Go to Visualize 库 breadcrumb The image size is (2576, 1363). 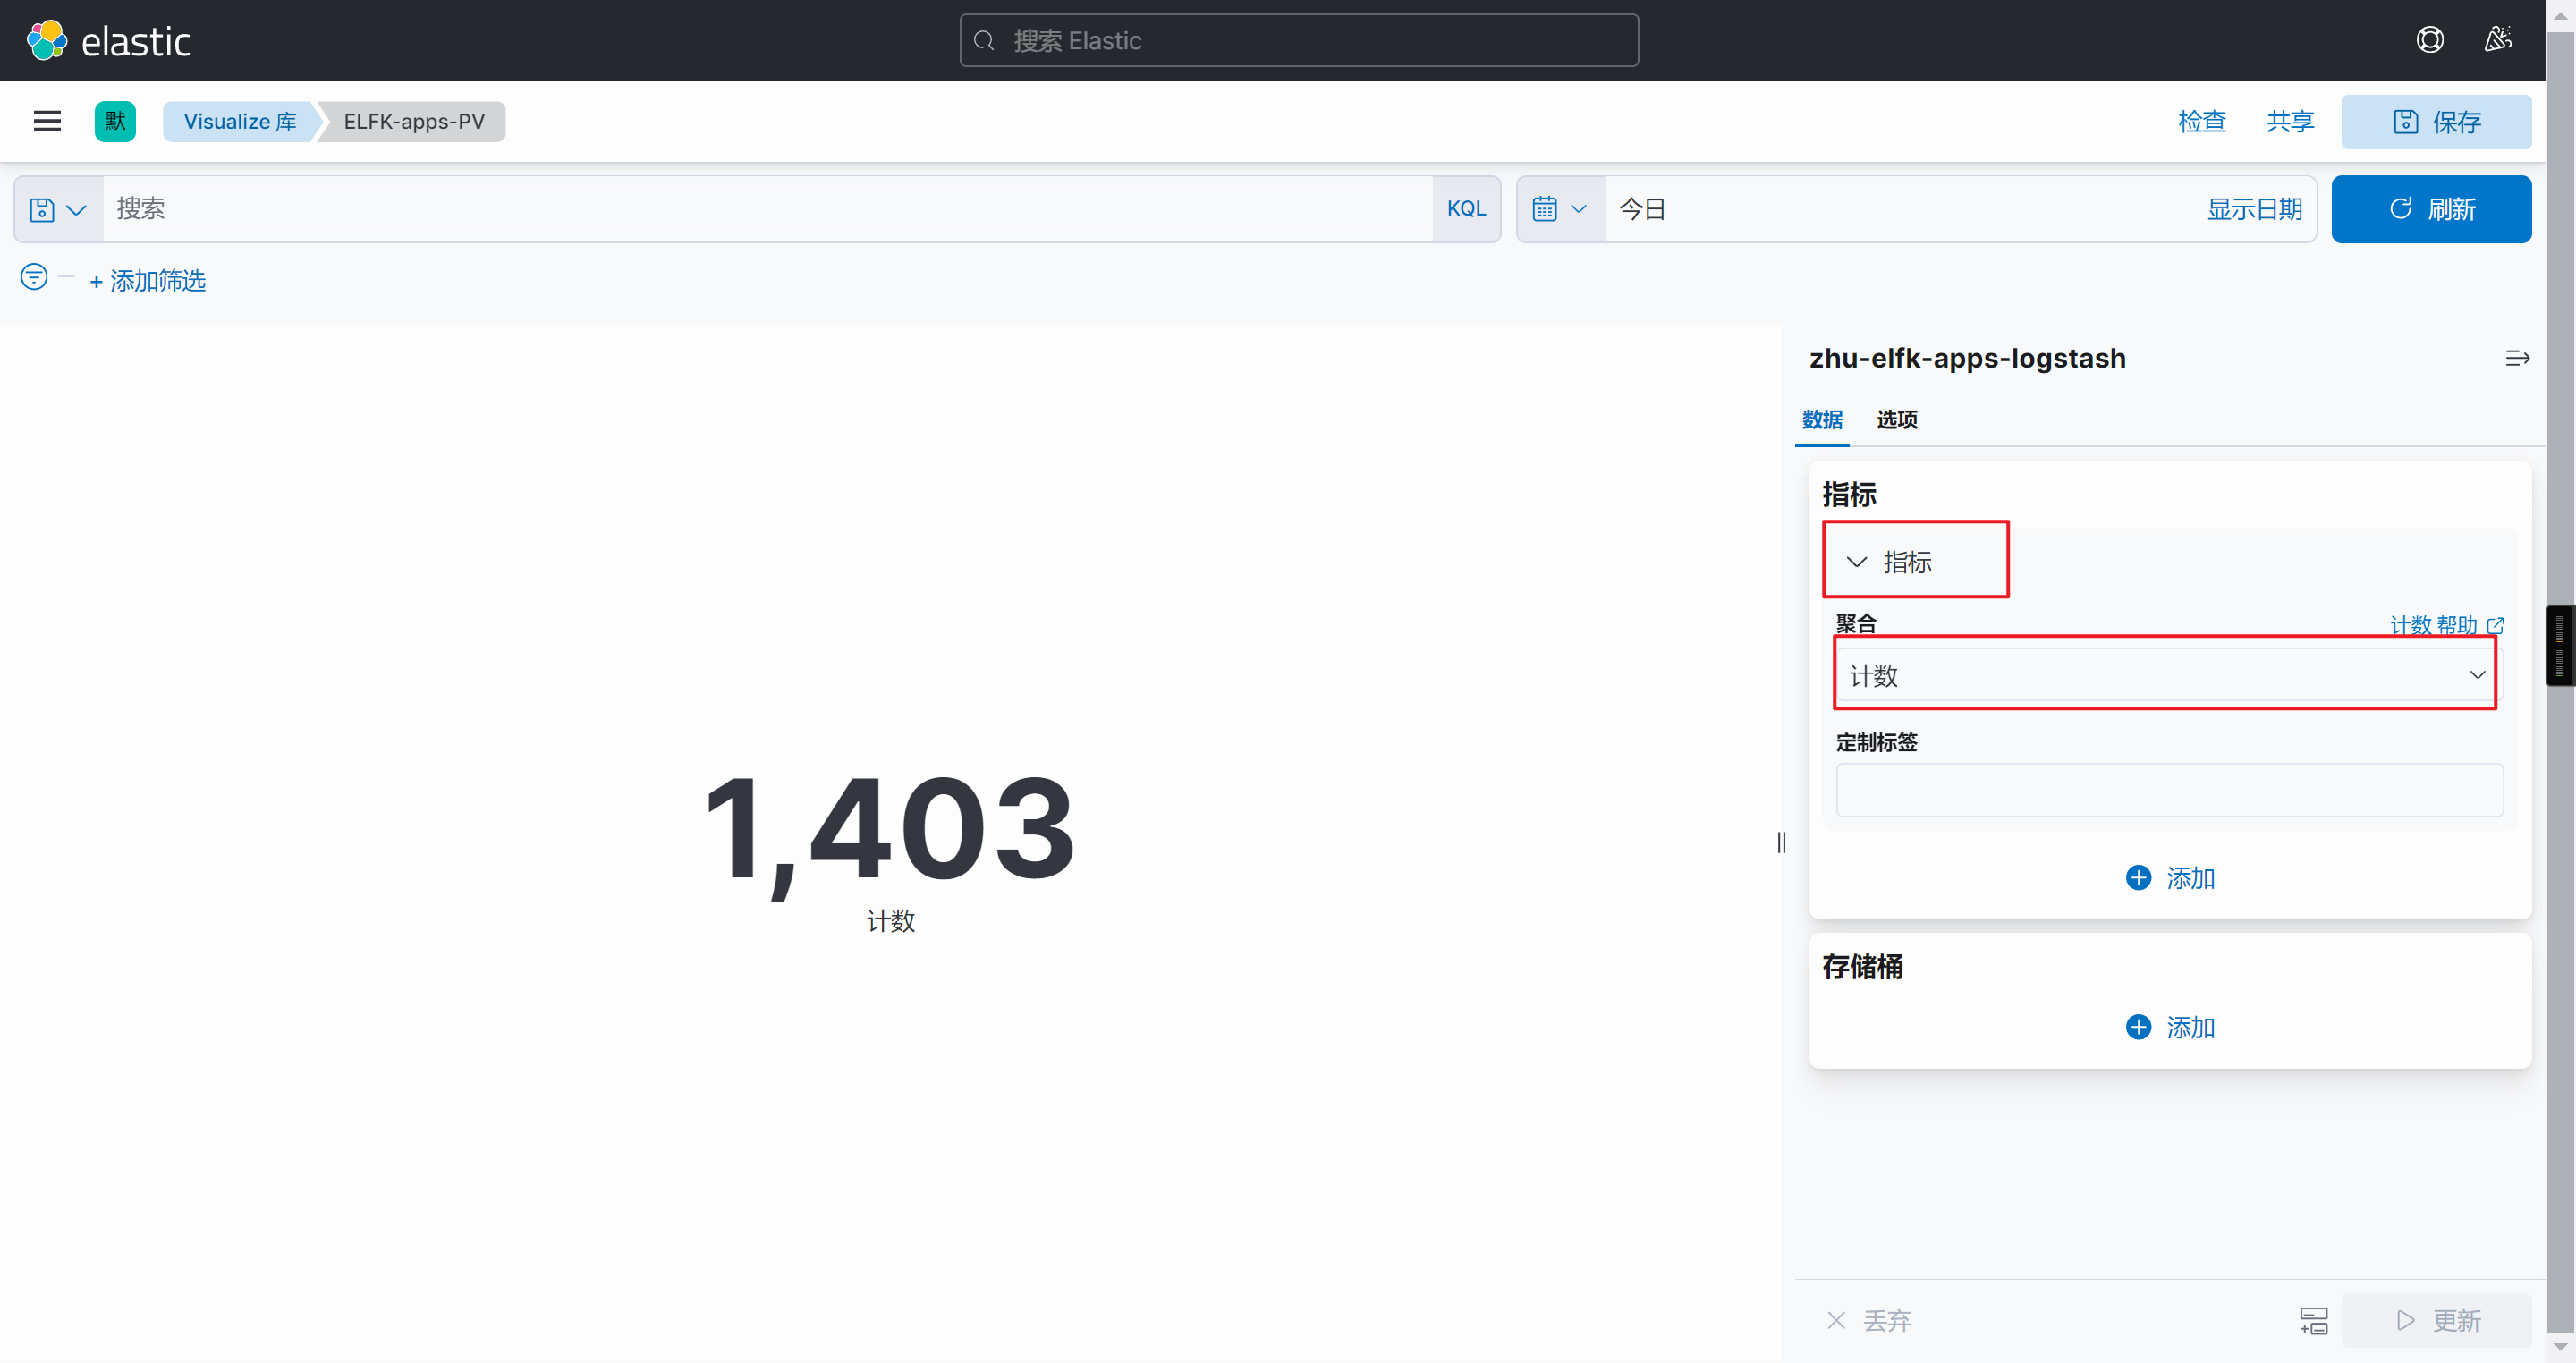(240, 122)
